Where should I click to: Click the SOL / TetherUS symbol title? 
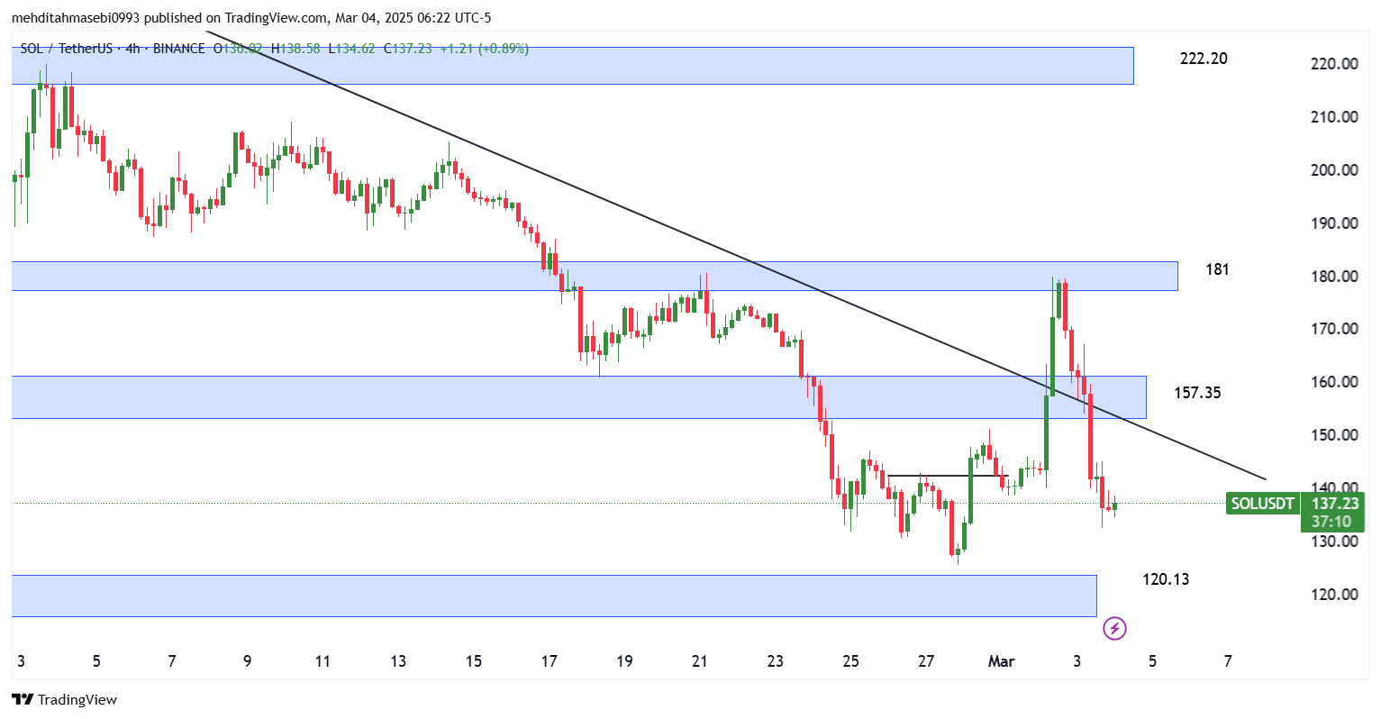pyautogui.click(x=66, y=49)
